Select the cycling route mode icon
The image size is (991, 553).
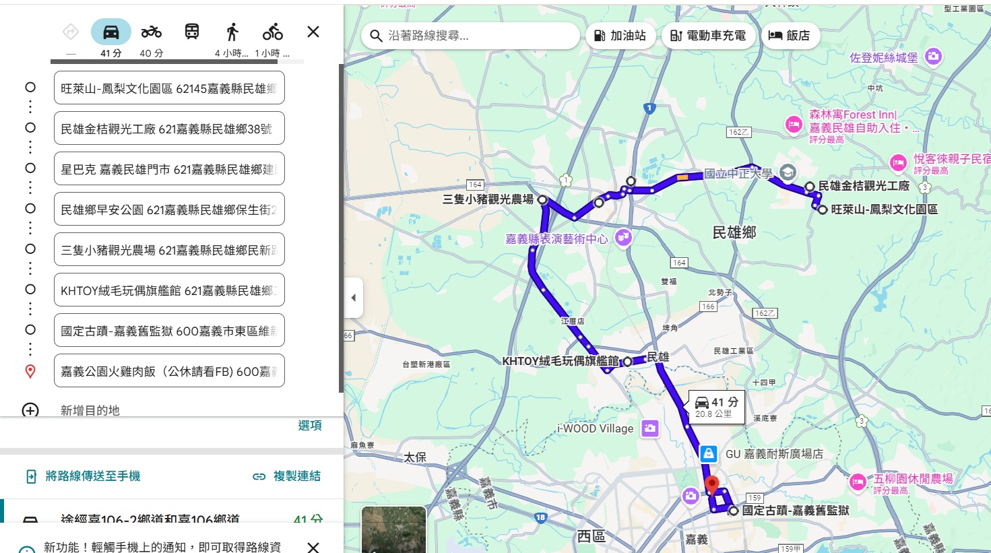pyautogui.click(x=271, y=31)
